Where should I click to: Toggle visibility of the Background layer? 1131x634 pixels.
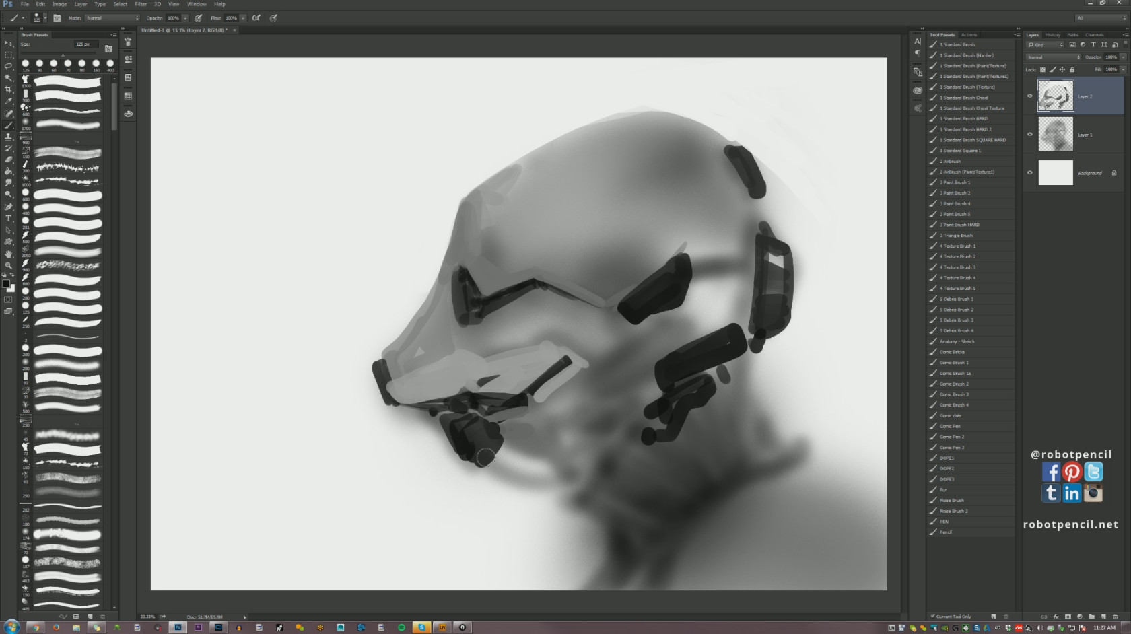[x=1029, y=173]
